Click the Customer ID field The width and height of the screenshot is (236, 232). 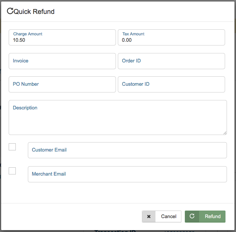171,84
